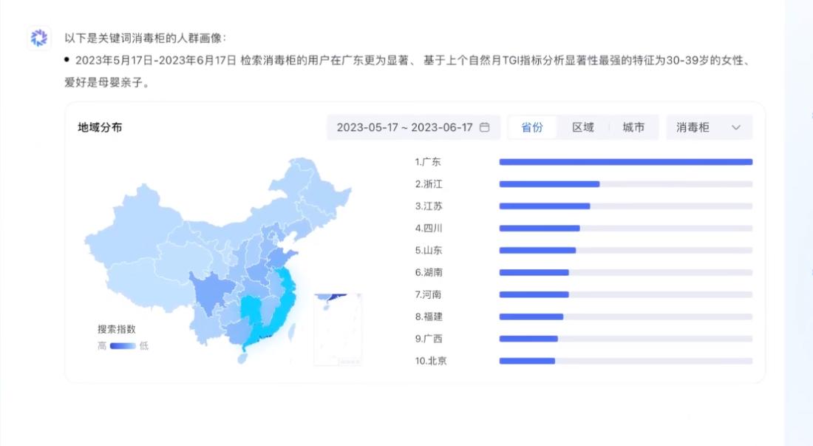The width and height of the screenshot is (813, 446).
Task: Select the 5.山东 label
Action: (429, 250)
